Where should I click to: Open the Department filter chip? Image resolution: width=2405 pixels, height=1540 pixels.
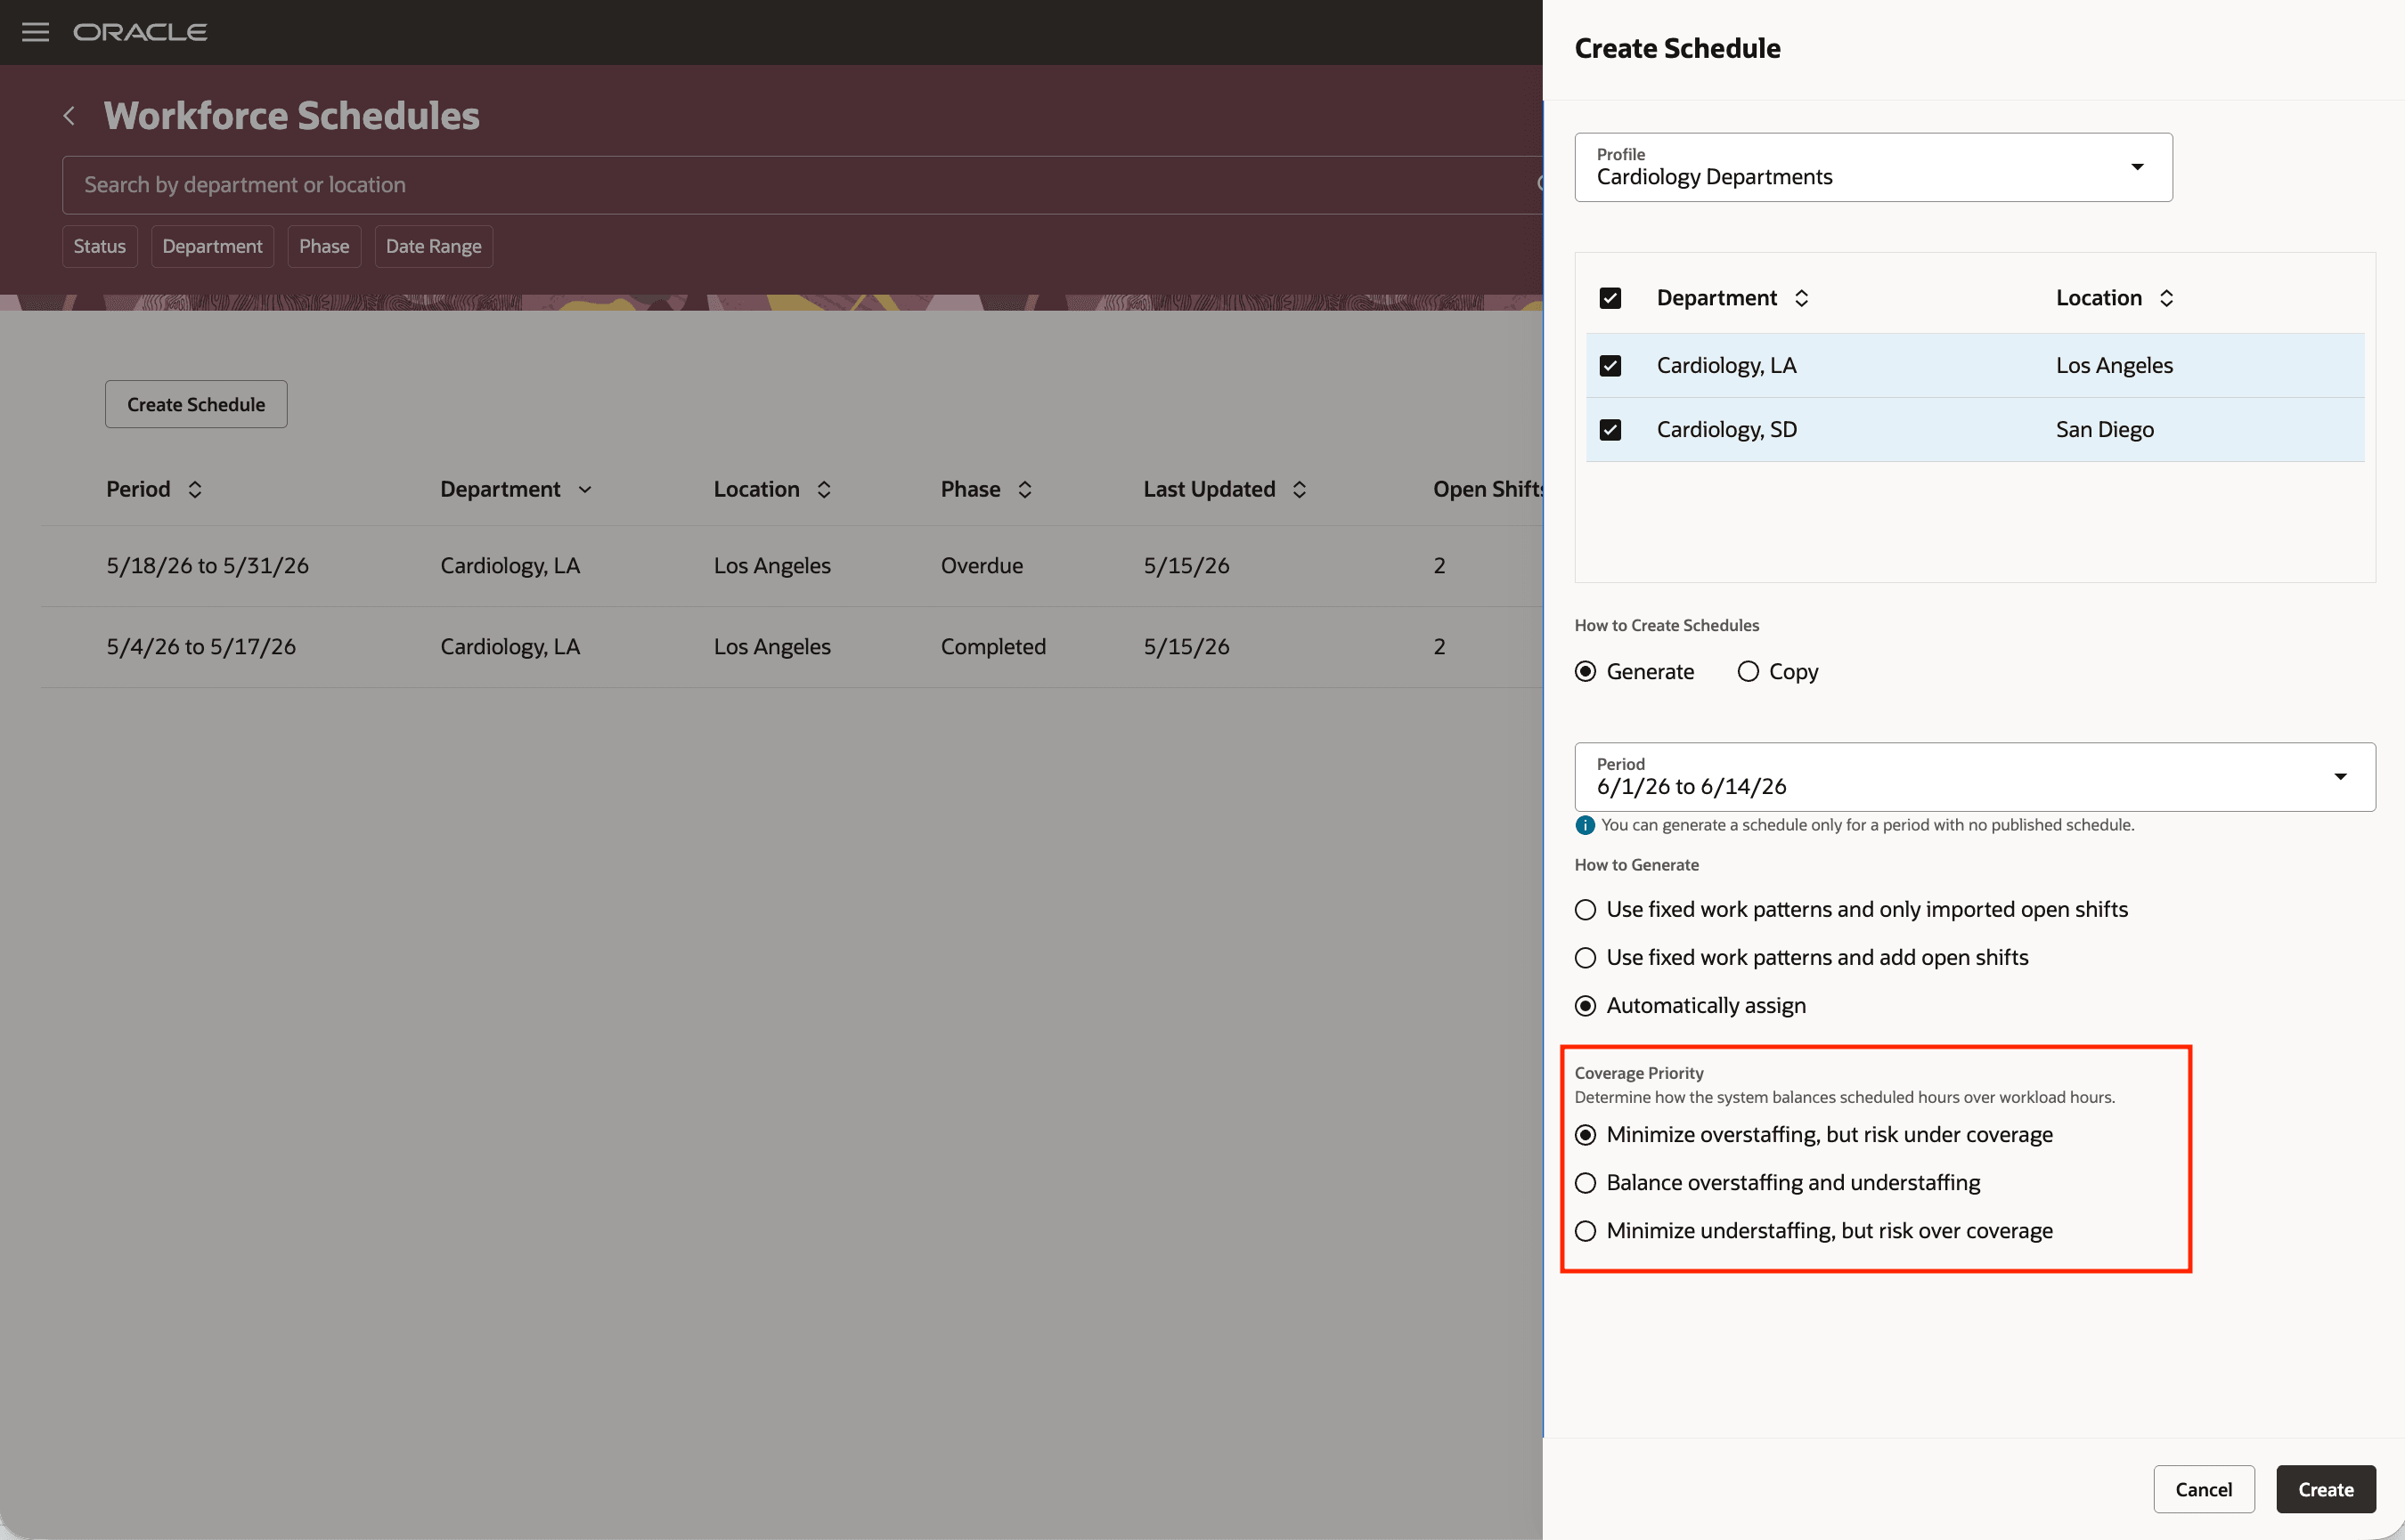212,246
